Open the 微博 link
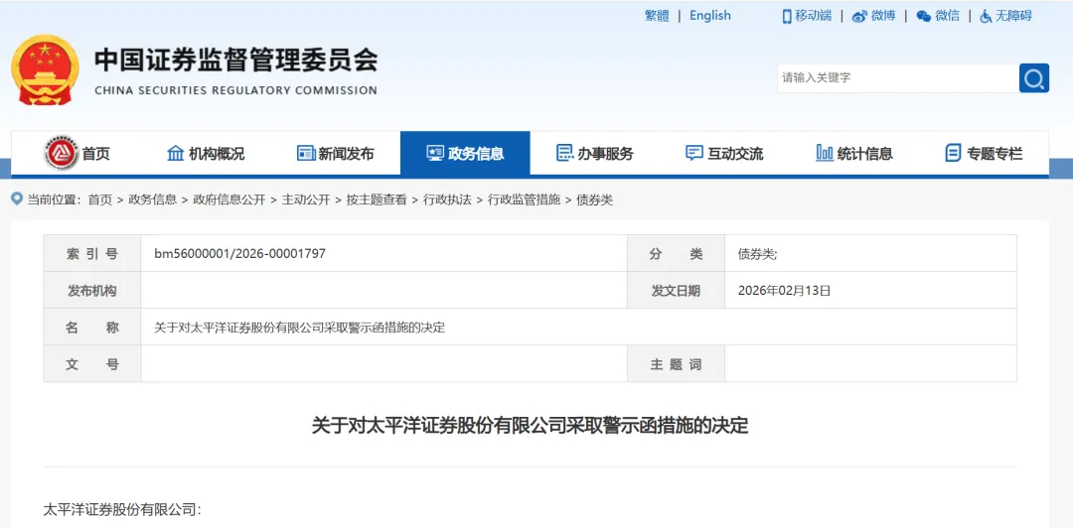 pos(883,16)
